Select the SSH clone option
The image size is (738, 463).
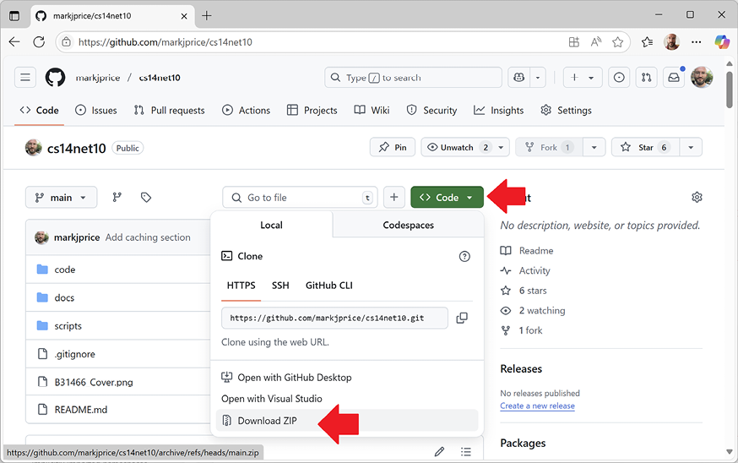tap(280, 286)
